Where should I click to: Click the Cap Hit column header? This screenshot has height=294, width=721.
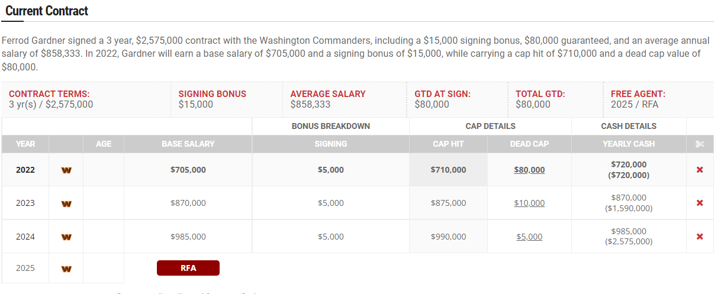coord(449,144)
